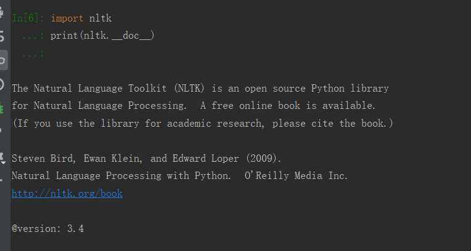The width and height of the screenshot is (471, 251).
Task: Click the 'please cite the book.)' text
Action: click(x=332, y=123)
